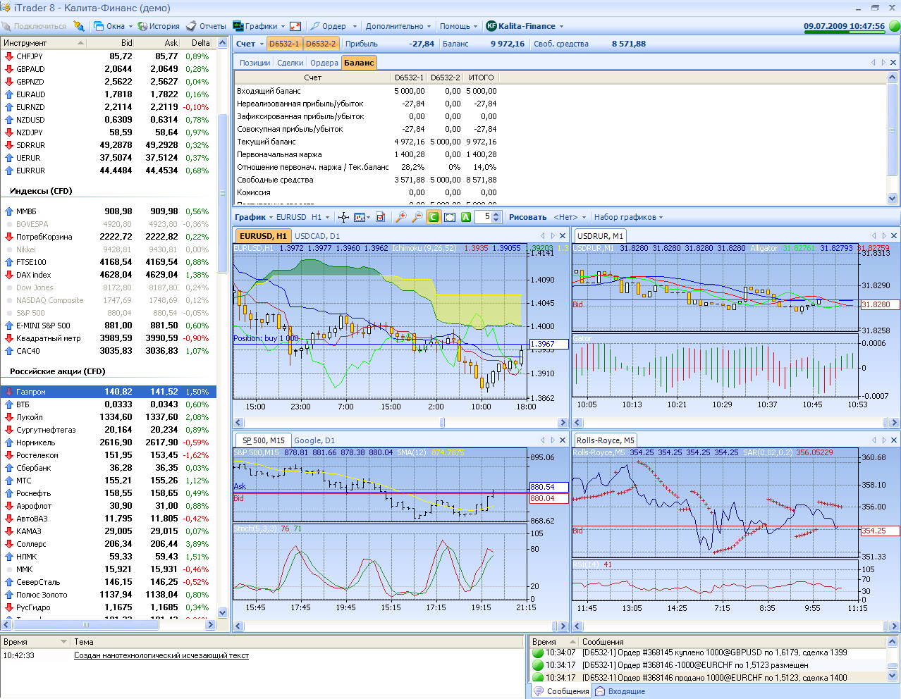Close the EURUSD chart panel
Image resolution: width=901 pixels, height=699 pixels.
tap(563, 236)
